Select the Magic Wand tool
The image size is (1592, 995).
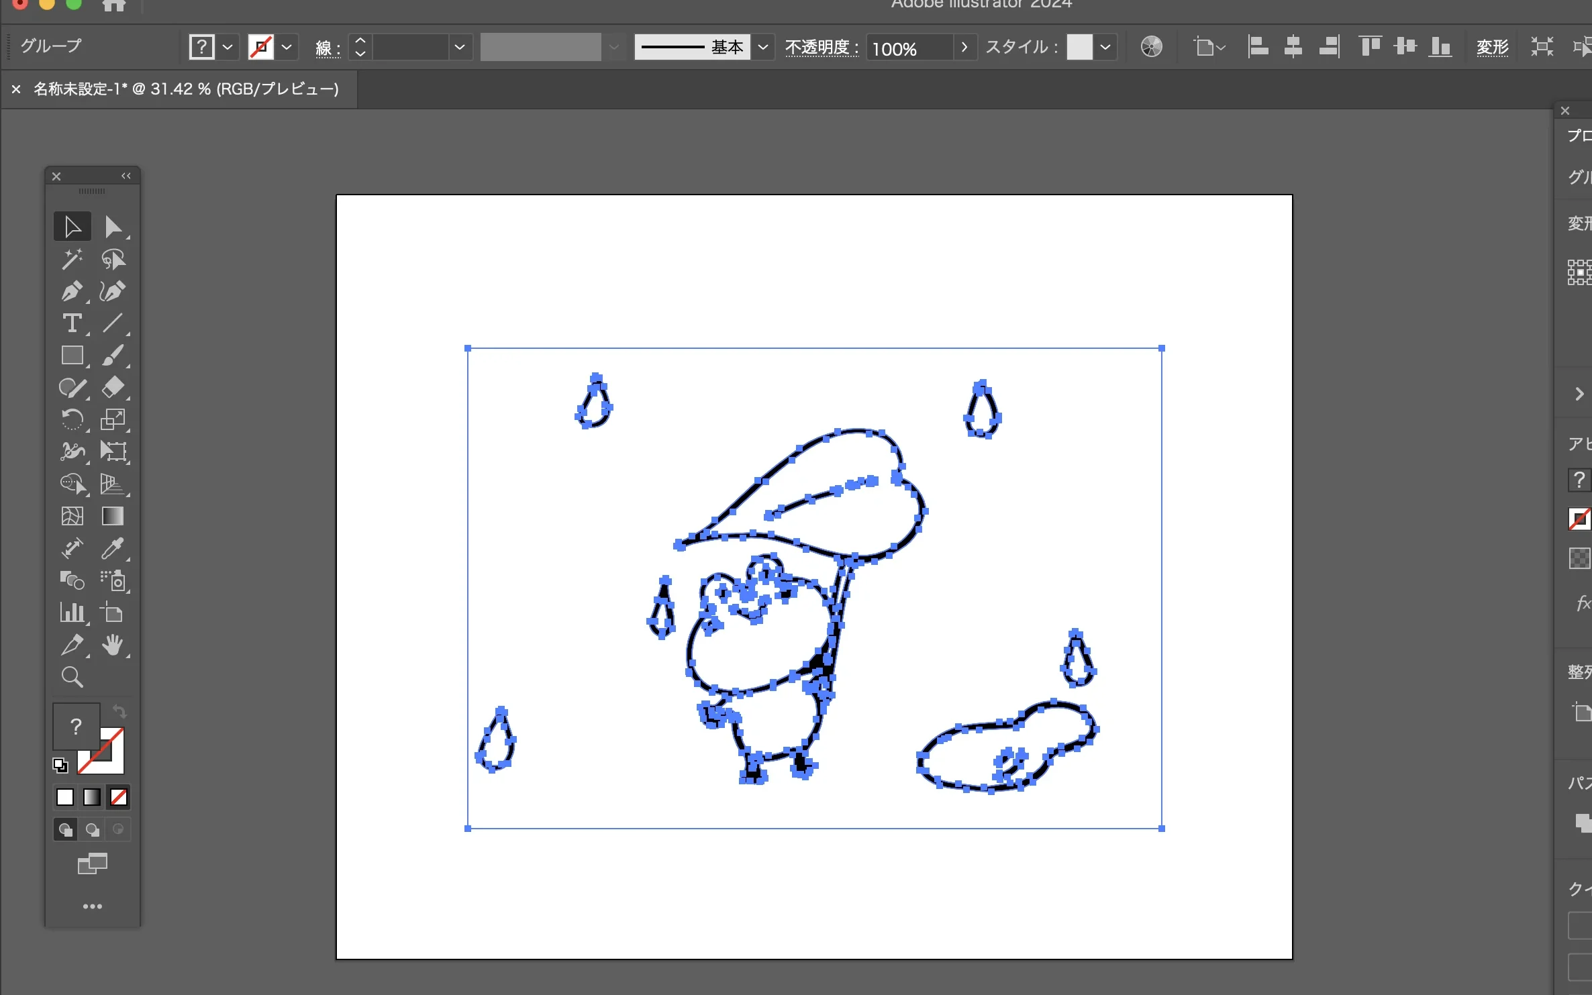click(72, 259)
